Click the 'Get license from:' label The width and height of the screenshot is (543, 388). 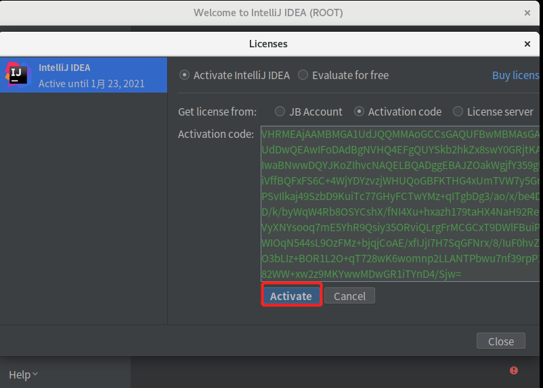(x=217, y=112)
